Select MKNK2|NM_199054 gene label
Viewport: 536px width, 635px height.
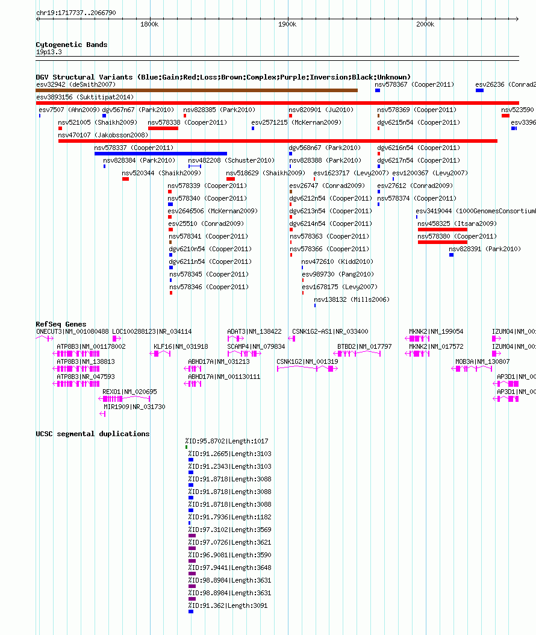(436, 331)
